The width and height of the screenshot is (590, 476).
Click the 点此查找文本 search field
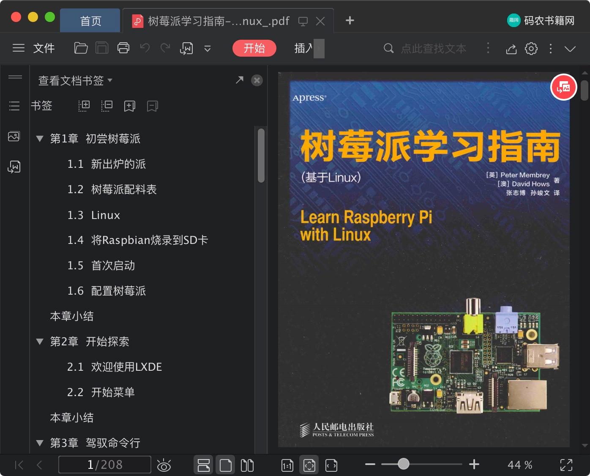tap(433, 49)
